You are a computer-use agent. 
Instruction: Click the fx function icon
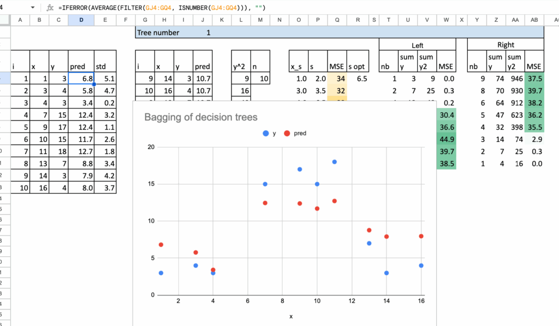tap(50, 8)
